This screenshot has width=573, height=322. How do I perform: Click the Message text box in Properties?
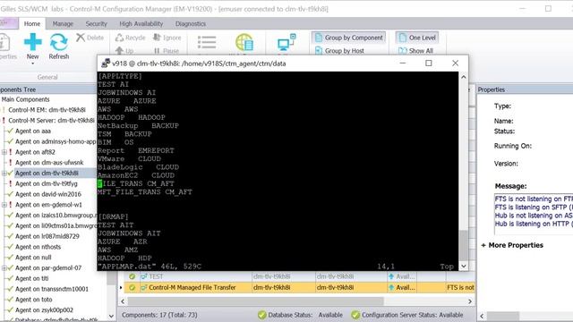tap(534, 215)
